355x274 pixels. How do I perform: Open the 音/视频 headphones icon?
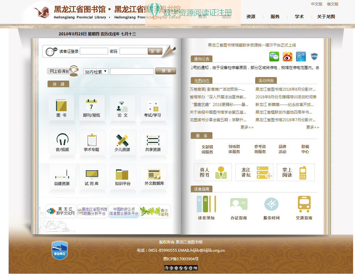[62, 142]
